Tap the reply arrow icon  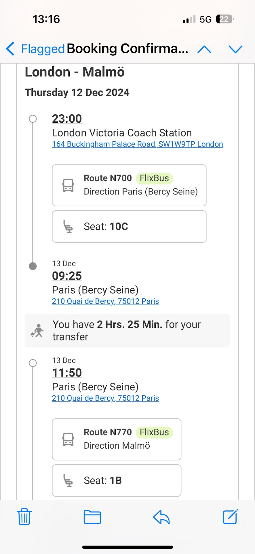(161, 517)
